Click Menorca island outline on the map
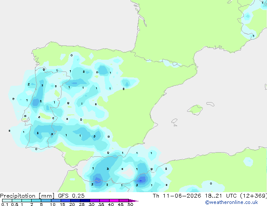The height and width of the screenshot is (206, 267). [210, 104]
